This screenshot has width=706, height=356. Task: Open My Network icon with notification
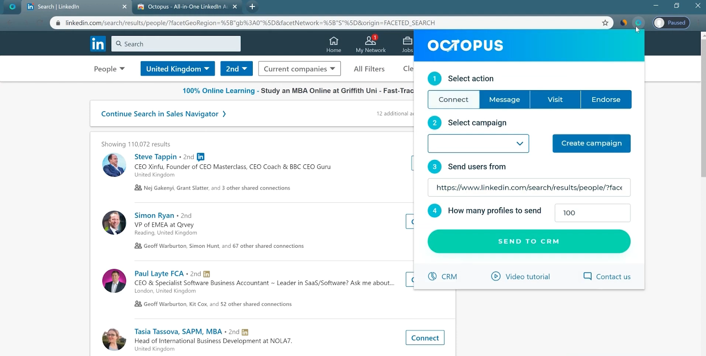[x=371, y=41]
